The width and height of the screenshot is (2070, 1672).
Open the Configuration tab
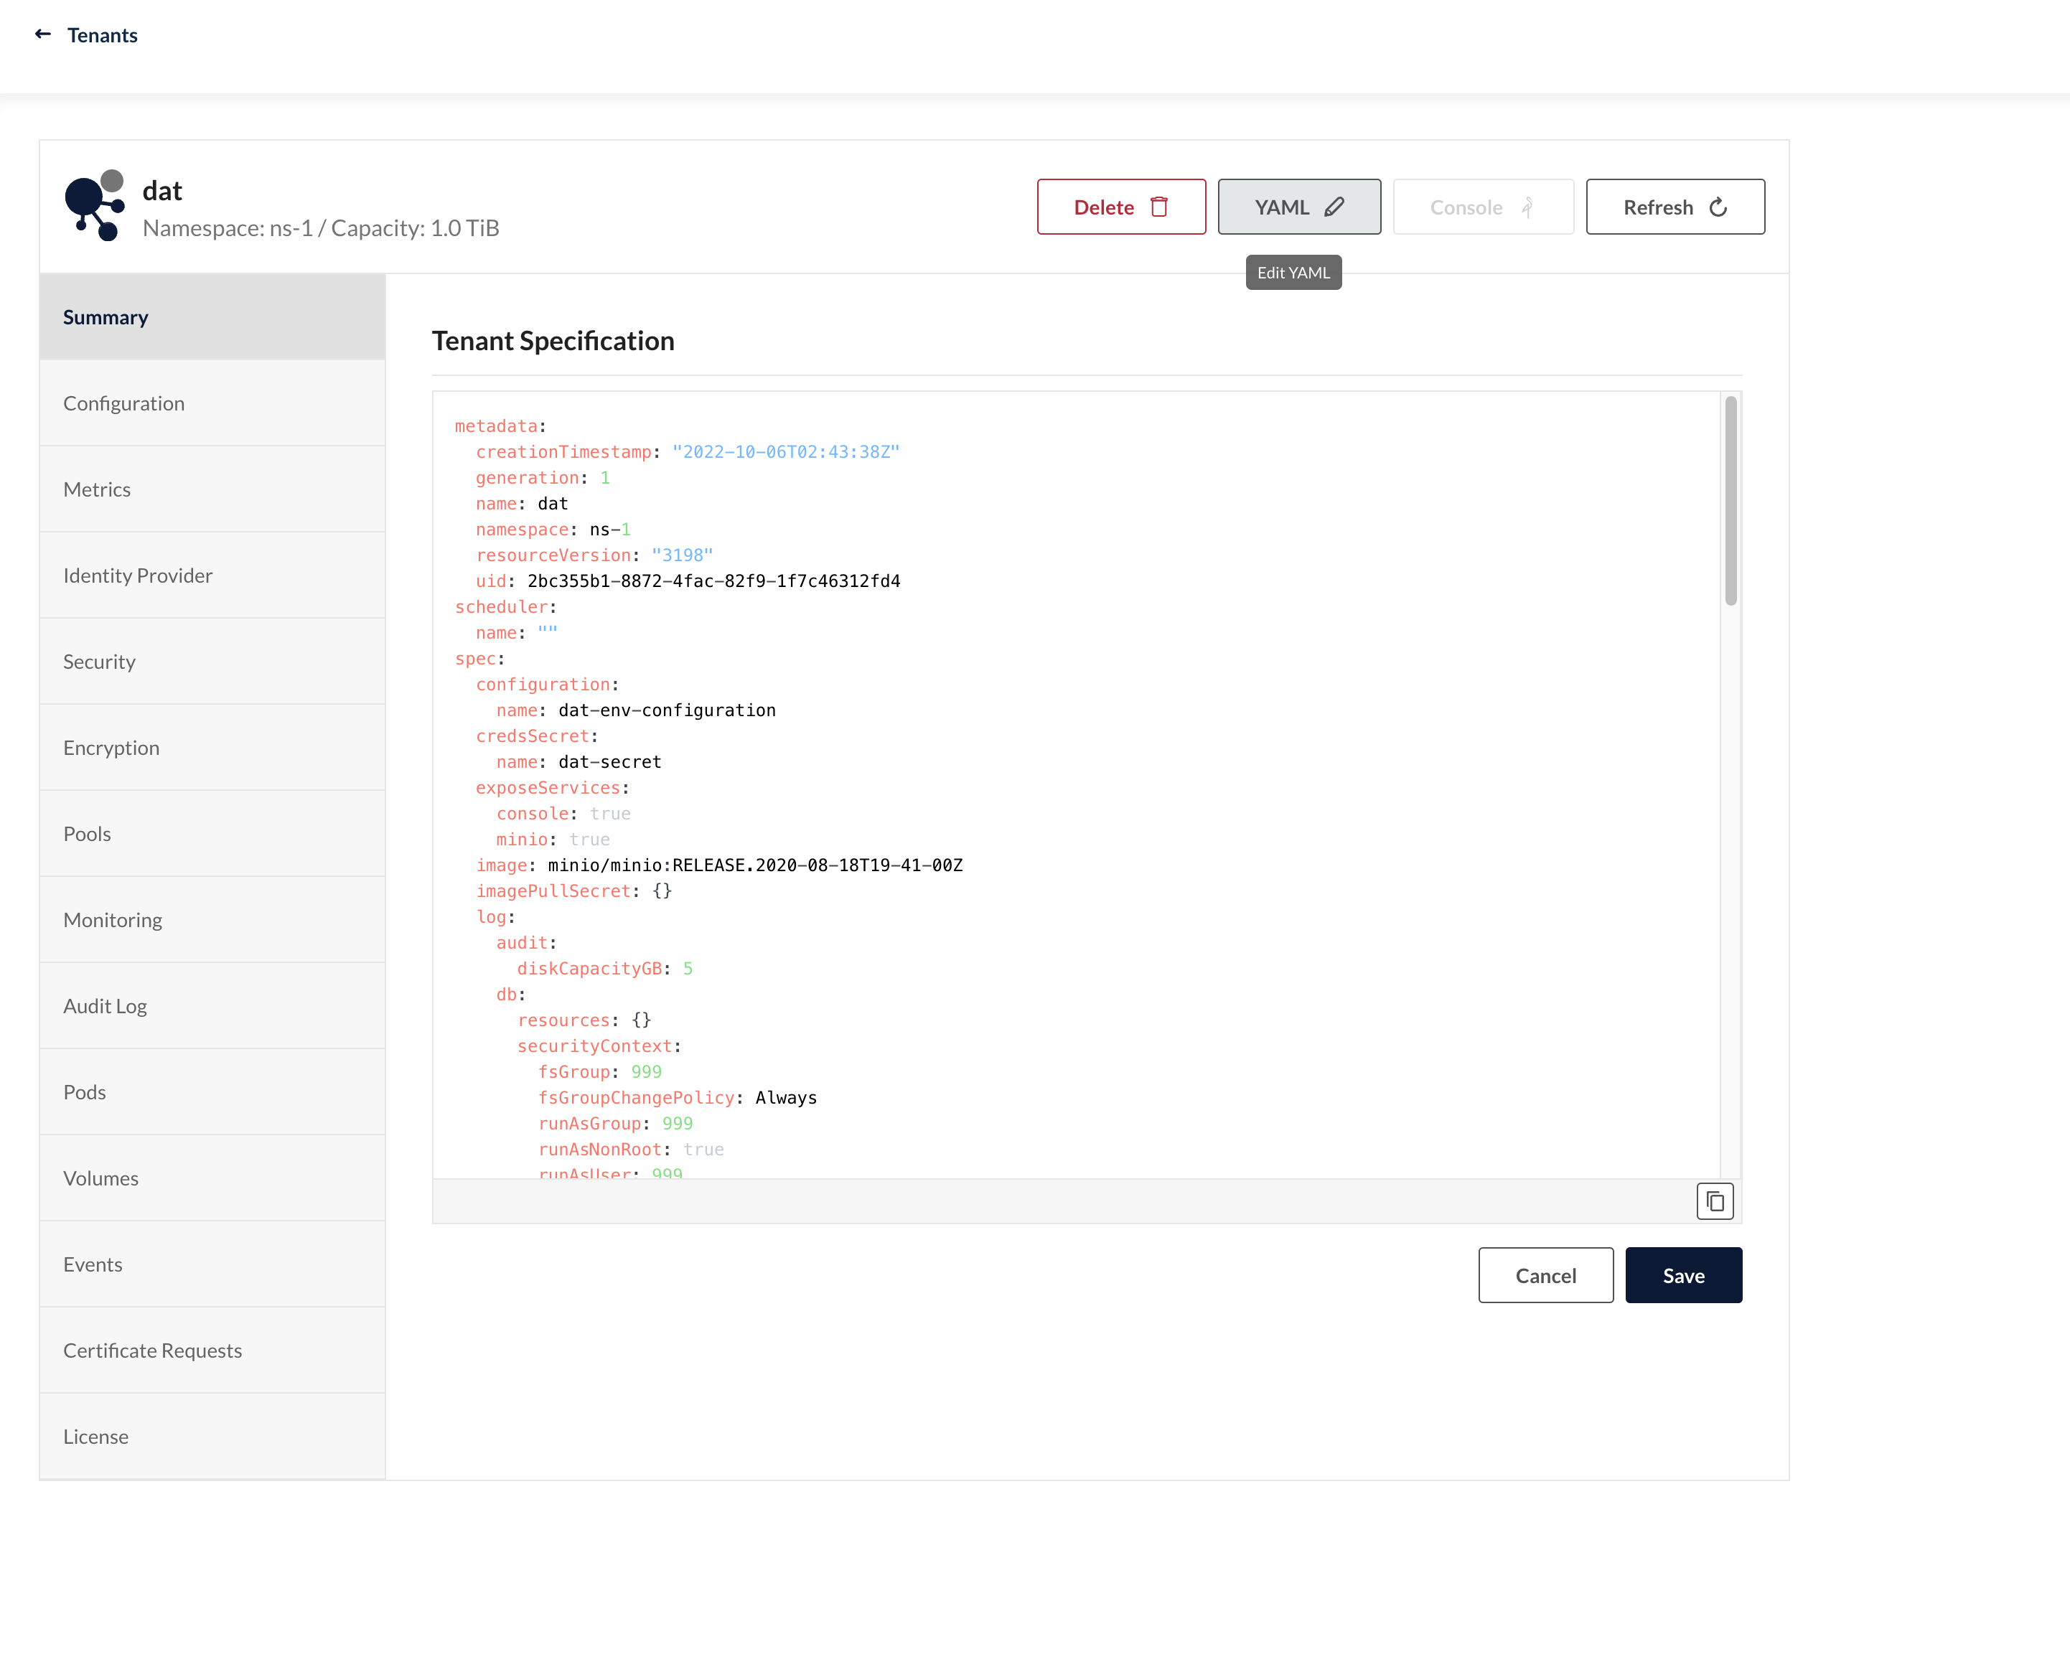click(x=124, y=403)
